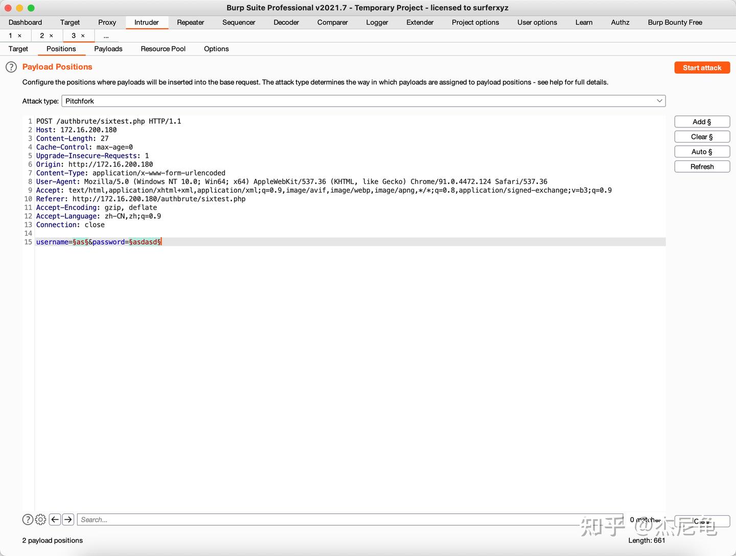Click the username payload position §as§

pyautogui.click(x=81, y=242)
